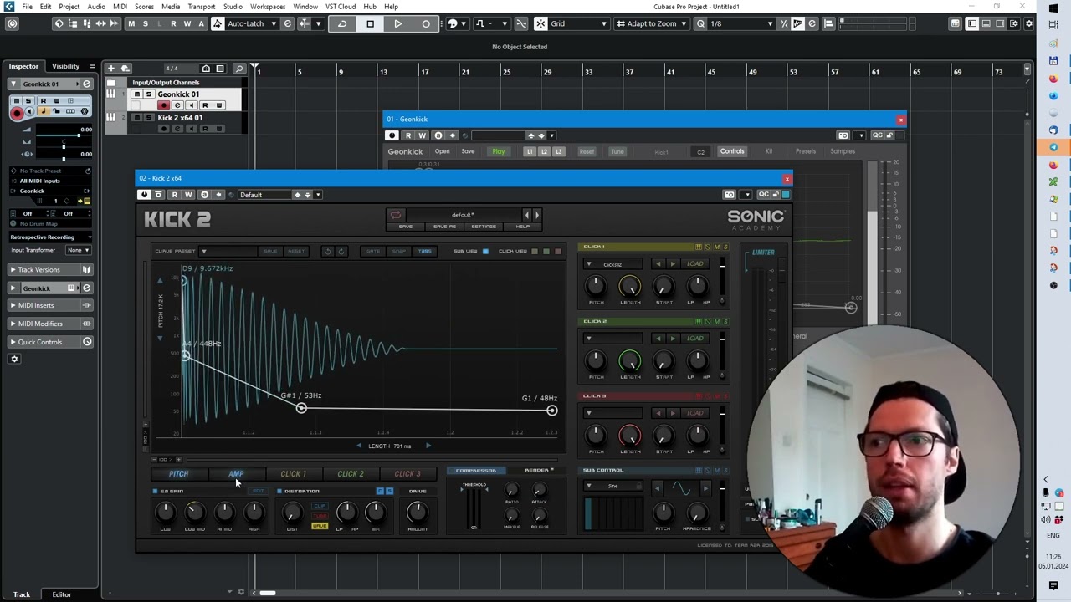Click the G1 / 48Hz pitch curve end node
Viewport: 1071px width, 602px height.
coord(551,411)
